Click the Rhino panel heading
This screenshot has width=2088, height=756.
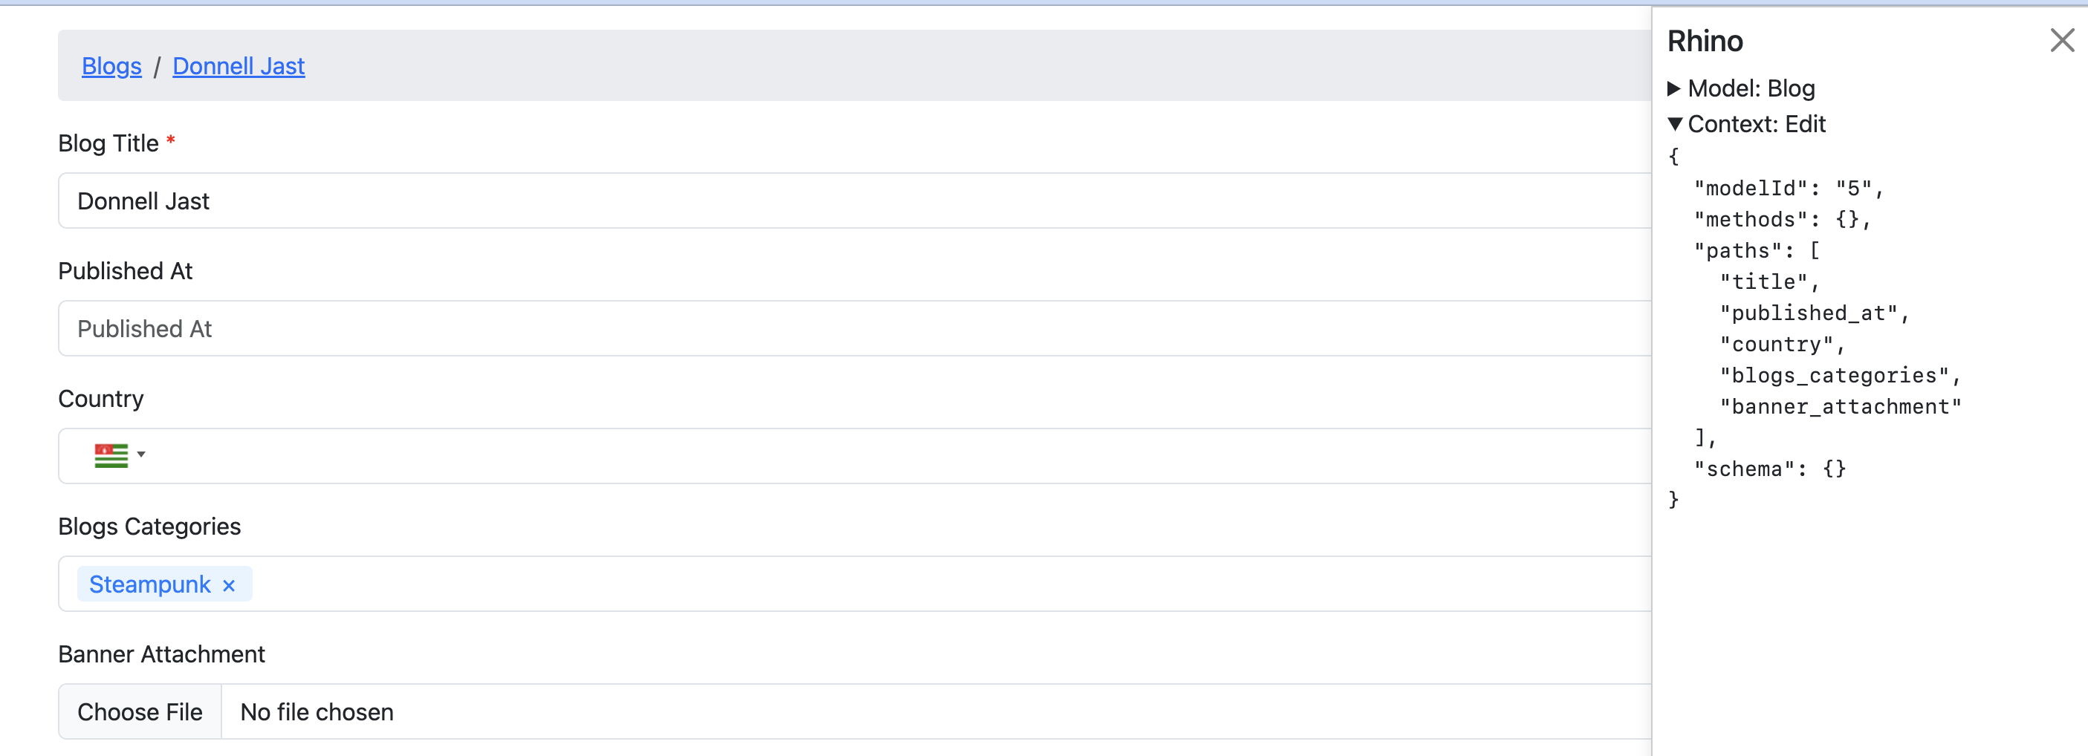pos(1705,41)
